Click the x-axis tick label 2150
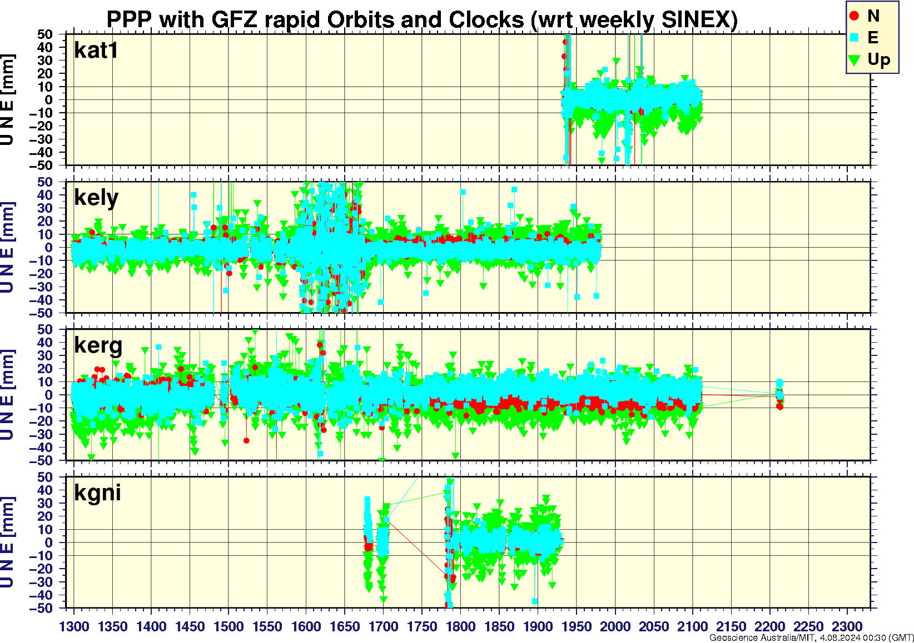The width and height of the screenshot is (914, 643). (731, 626)
